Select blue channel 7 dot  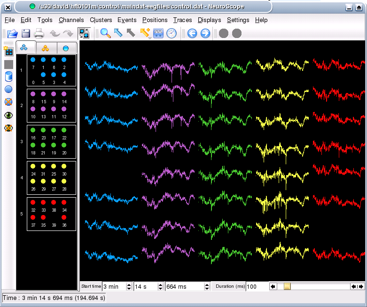33,60
